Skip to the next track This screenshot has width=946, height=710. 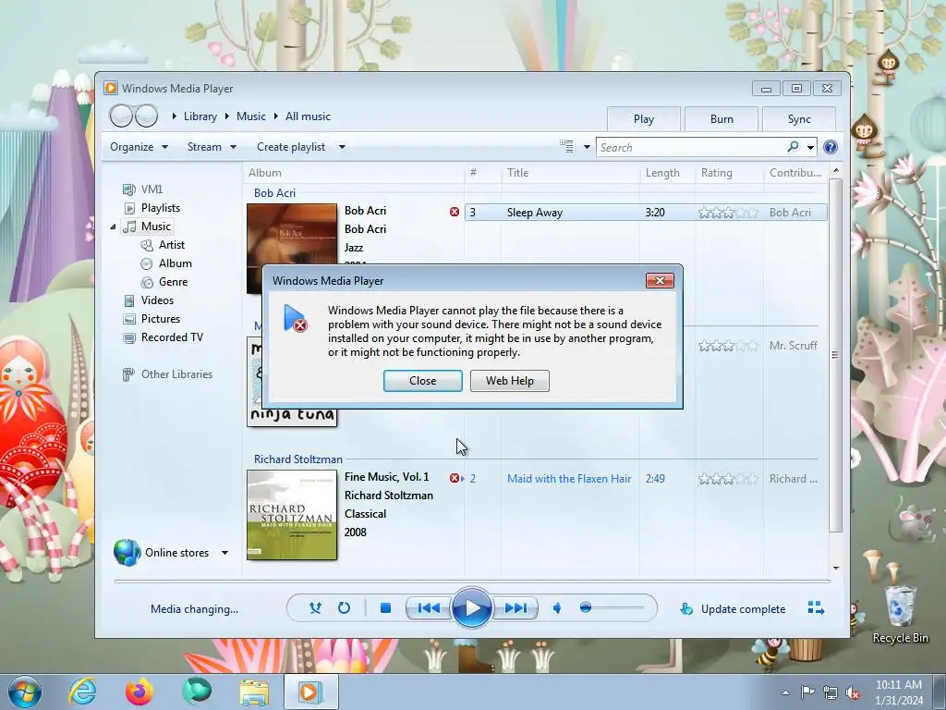[x=515, y=608]
